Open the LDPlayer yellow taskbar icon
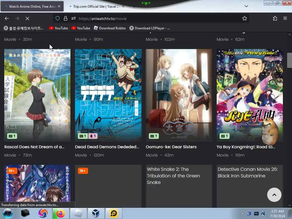Viewport: 292px width, 219px height. coord(114,213)
